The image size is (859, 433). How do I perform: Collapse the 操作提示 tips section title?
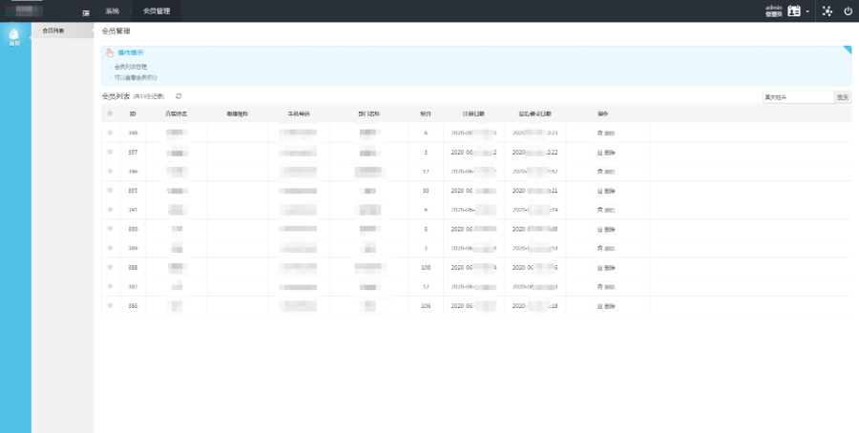click(x=131, y=52)
